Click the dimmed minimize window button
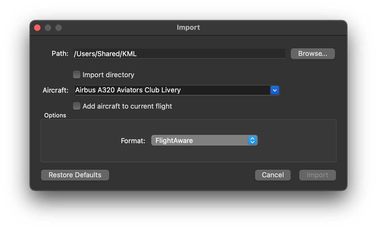377x230 pixels. (48, 28)
